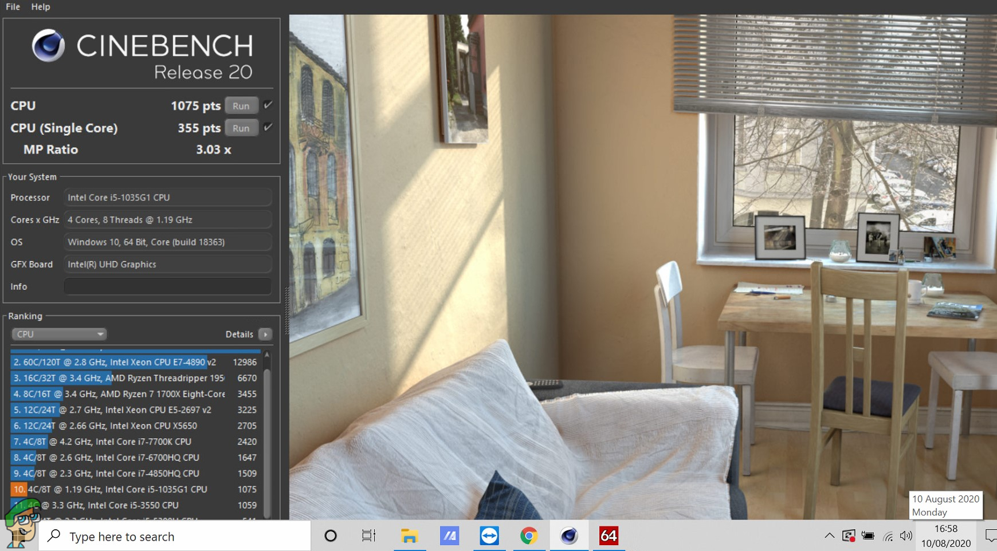Screen dimensions: 997x551
Task: Open File Explorer from taskbar
Action: coord(409,536)
